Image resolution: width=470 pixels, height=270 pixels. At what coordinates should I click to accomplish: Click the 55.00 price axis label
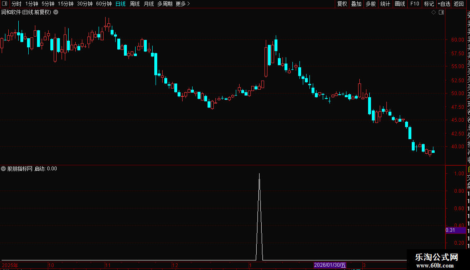click(x=458, y=66)
